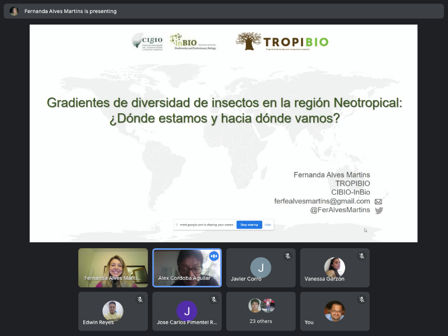Click Javier Corro avatar circle
The height and width of the screenshot is (336, 448).
point(260,267)
